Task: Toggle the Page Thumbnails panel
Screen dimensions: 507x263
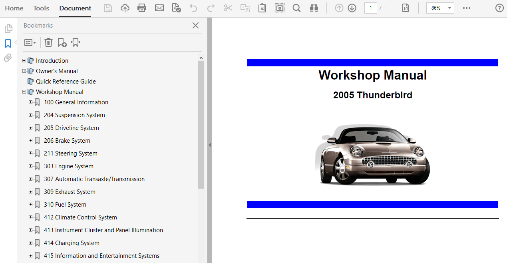Action: pos(8,29)
